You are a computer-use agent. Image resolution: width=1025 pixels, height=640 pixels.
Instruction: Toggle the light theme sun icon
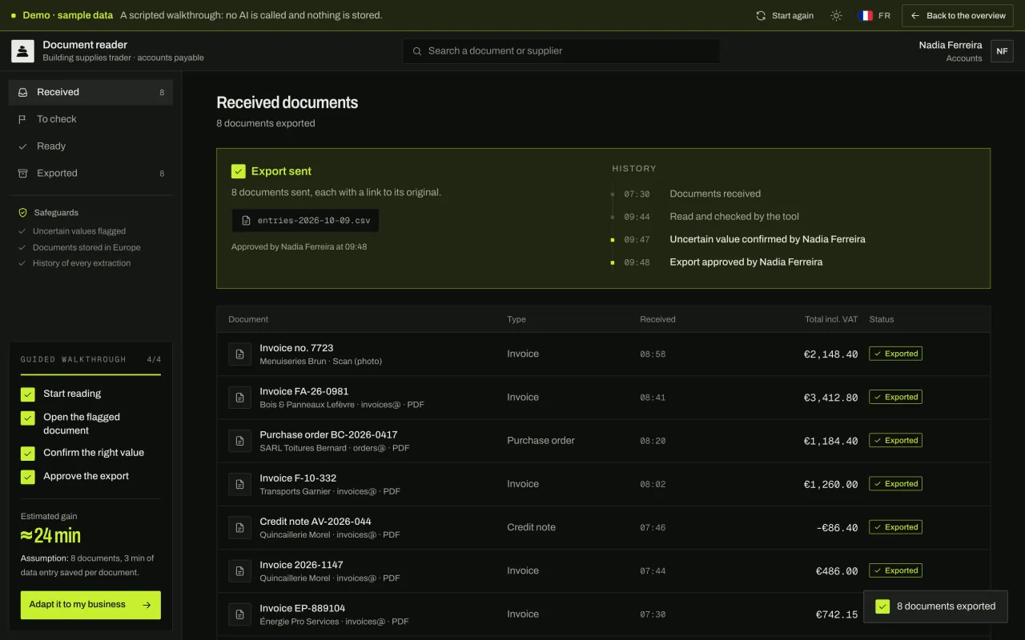point(836,16)
